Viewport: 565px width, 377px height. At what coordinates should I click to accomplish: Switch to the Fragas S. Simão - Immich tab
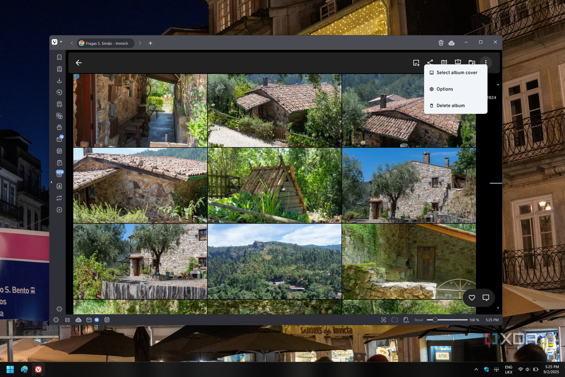coord(105,43)
